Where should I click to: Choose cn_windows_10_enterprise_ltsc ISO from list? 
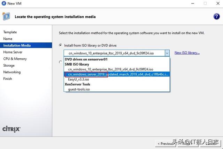[117, 69]
